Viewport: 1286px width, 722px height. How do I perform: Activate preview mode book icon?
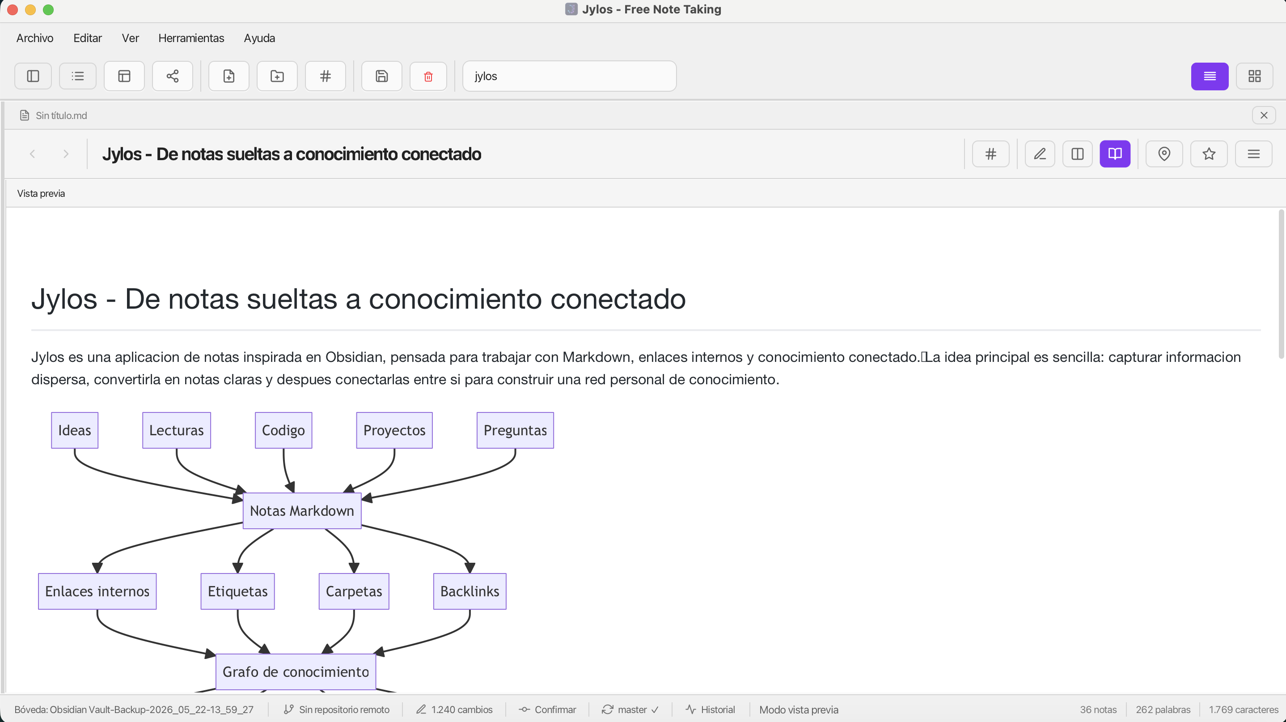pos(1115,154)
